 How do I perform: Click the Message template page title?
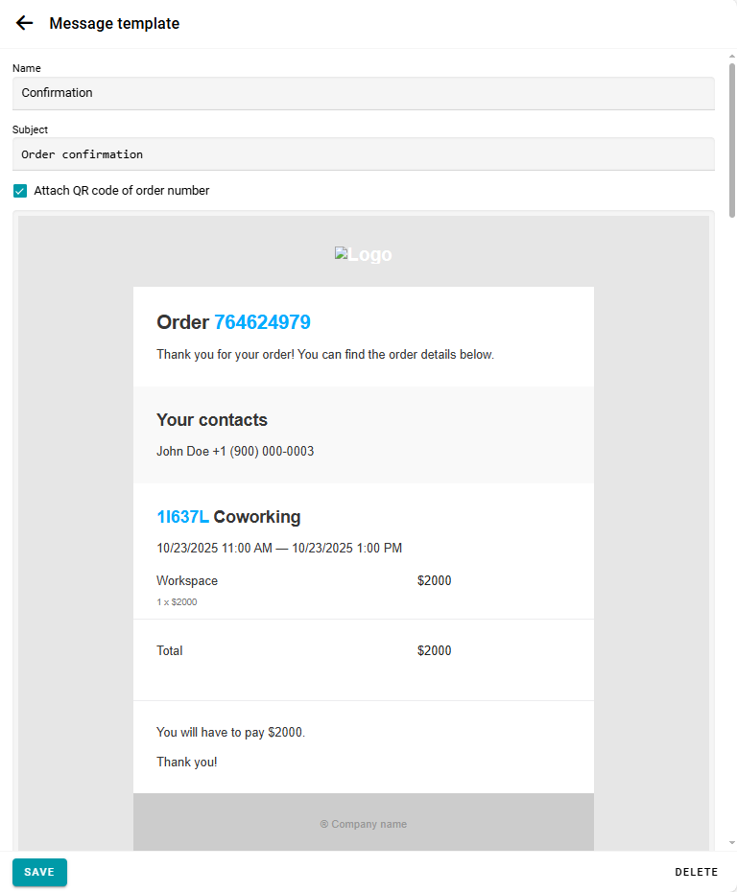click(x=114, y=23)
